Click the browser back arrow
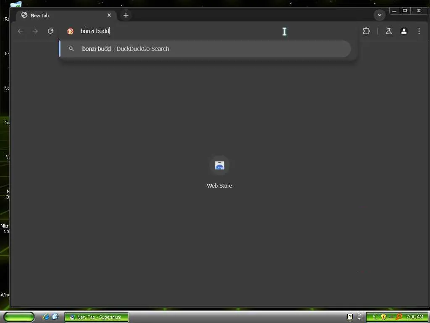 [20, 31]
